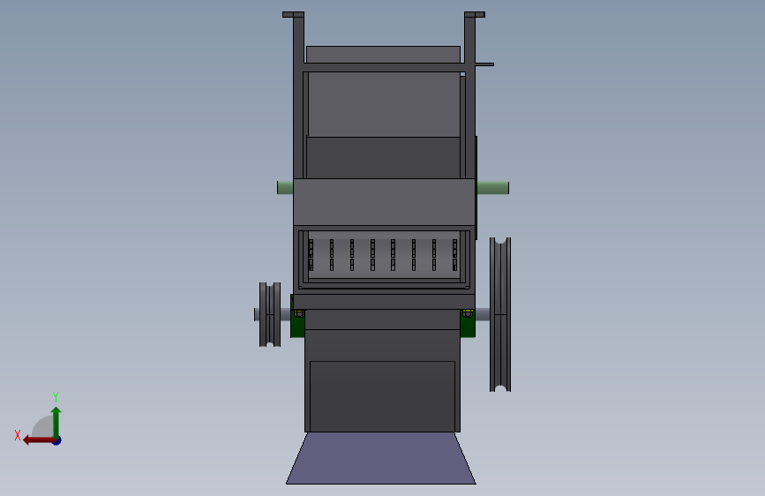Select the slotted grate panel in the middle
Image resolution: width=765 pixels, height=496 pixels.
(384, 255)
